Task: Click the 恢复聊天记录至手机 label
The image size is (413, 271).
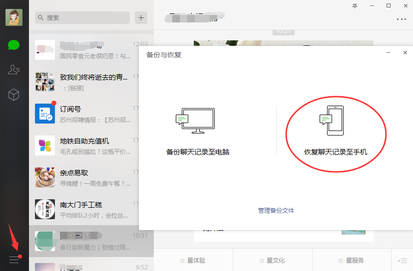Action: point(336,152)
